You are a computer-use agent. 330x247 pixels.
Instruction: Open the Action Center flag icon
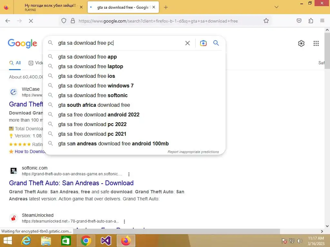284,241
